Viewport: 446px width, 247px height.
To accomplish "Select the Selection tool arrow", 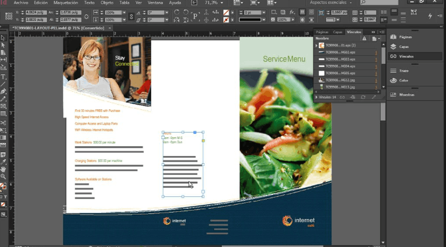I will coord(3,38).
